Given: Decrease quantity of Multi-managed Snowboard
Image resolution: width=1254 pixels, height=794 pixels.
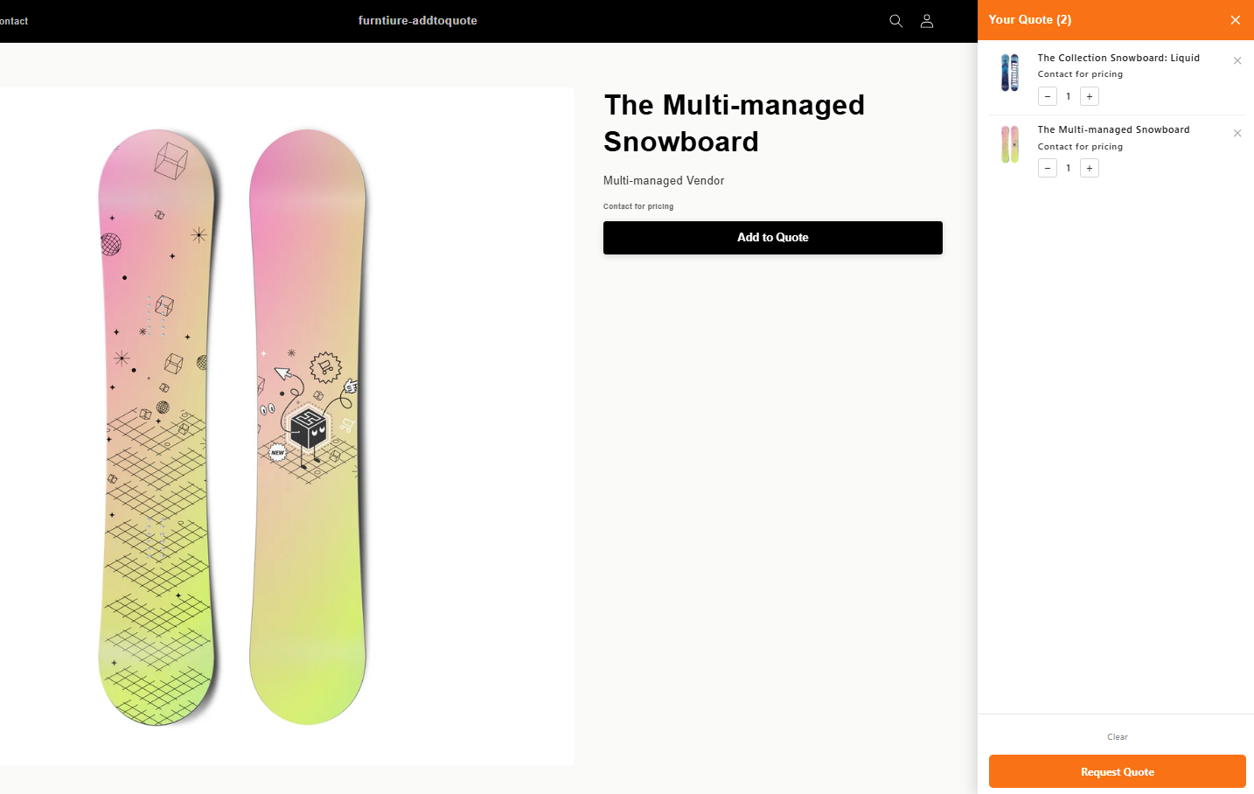Looking at the screenshot, I should click(1047, 168).
